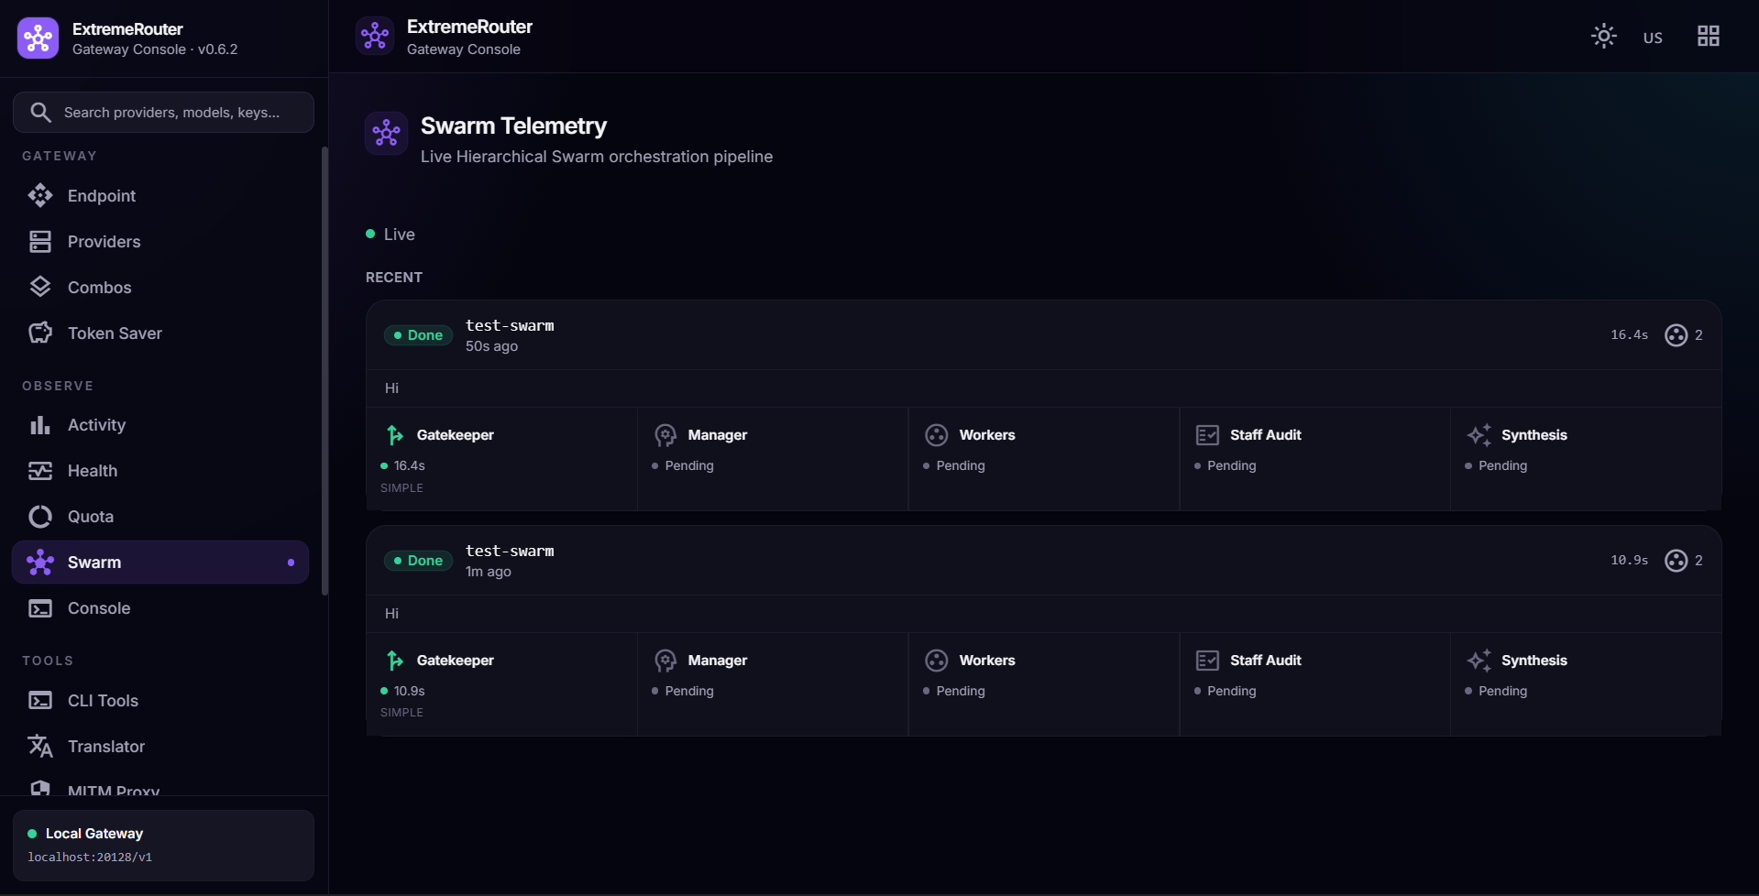Click the localhost:20128/v1 address text

point(90,858)
